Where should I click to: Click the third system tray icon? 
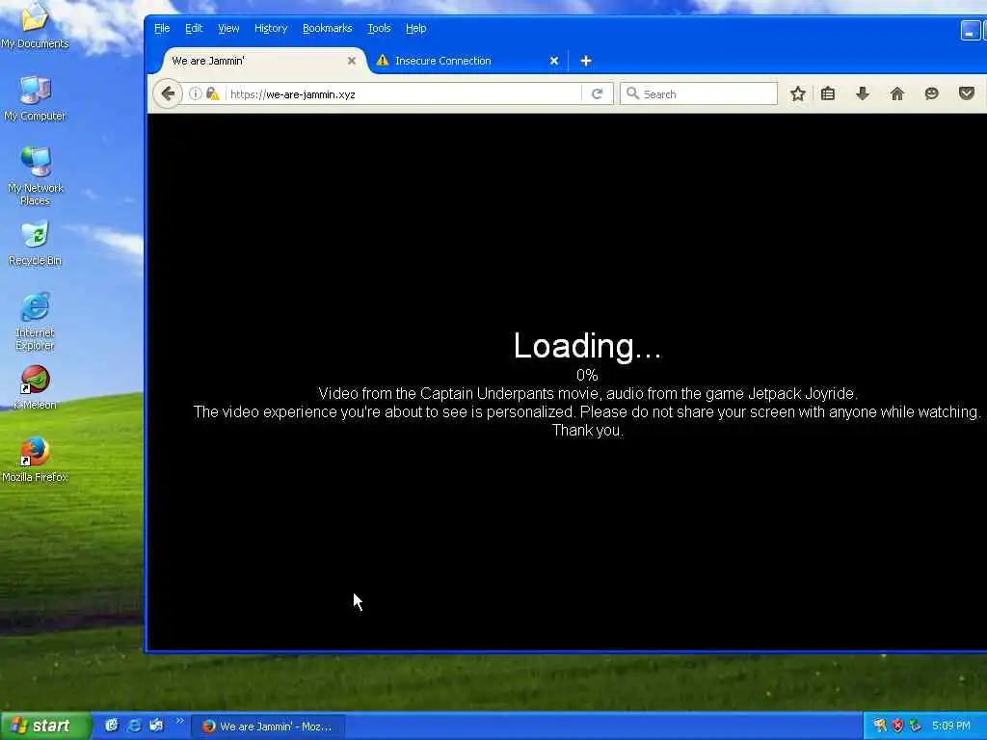point(916,726)
